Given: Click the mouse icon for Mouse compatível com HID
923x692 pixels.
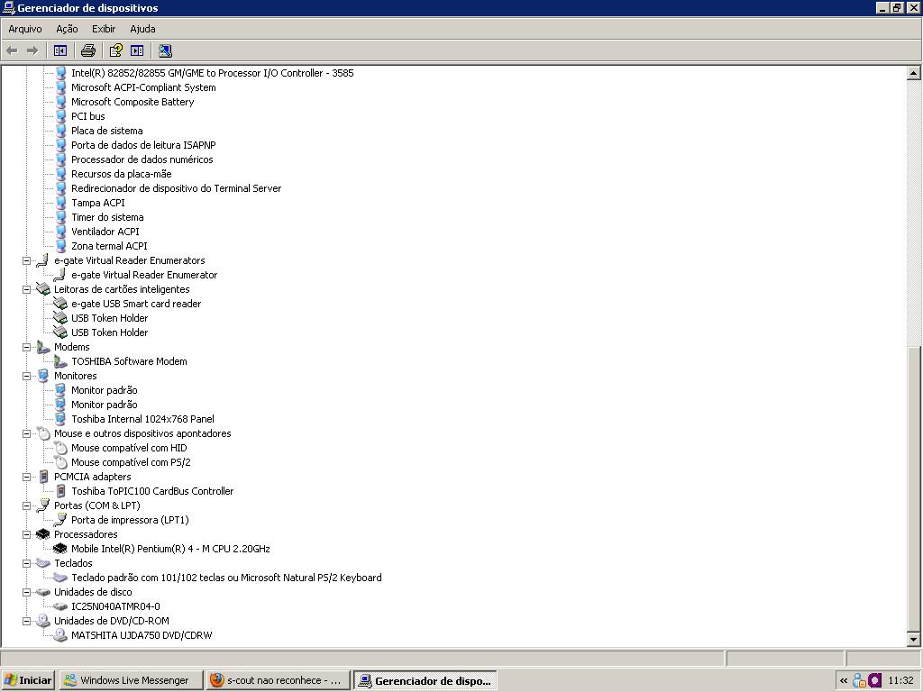Looking at the screenshot, I should [x=60, y=448].
